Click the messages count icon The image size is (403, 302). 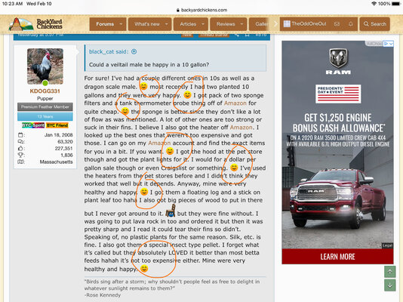point(20,142)
